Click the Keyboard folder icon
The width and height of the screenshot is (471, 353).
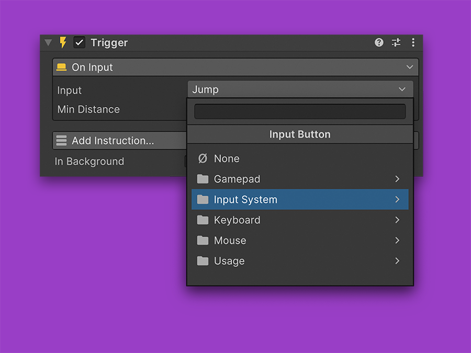click(203, 220)
